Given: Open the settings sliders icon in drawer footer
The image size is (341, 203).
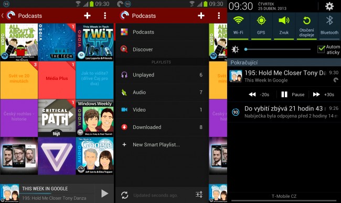Looking at the screenshot, I should [199, 194].
